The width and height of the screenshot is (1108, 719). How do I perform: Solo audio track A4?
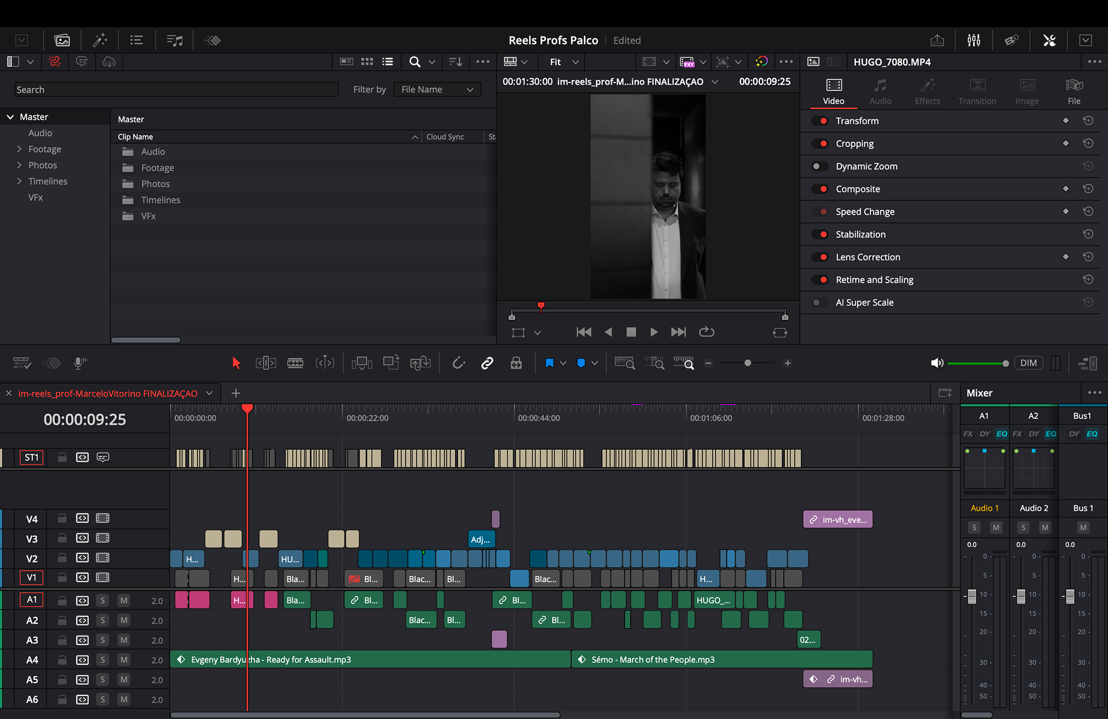click(103, 660)
